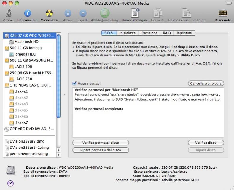This screenshot has height=190, width=234.
Task: Select the Iomega HDD volume
Action: tap(30, 54)
